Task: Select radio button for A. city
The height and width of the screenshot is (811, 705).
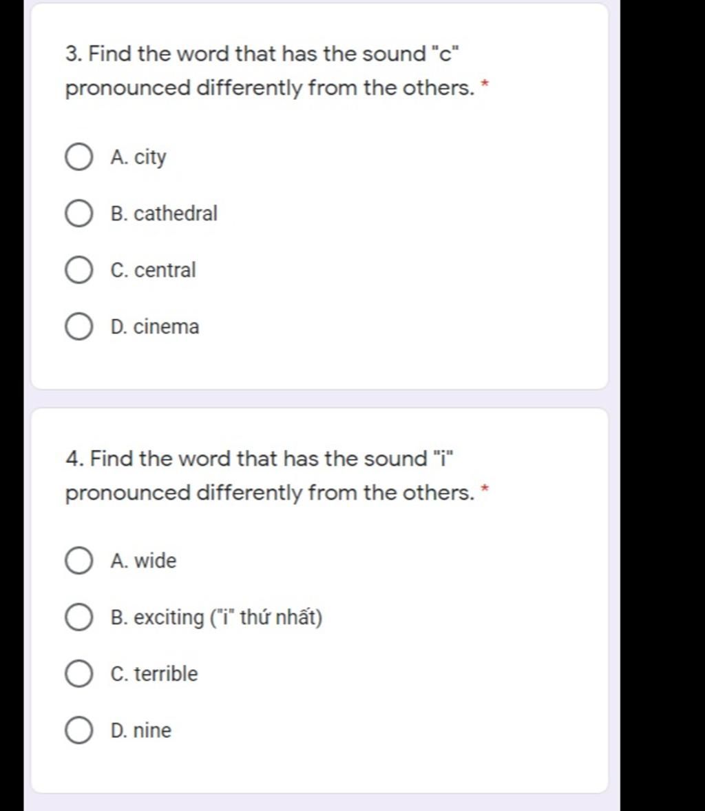Action: point(79,157)
